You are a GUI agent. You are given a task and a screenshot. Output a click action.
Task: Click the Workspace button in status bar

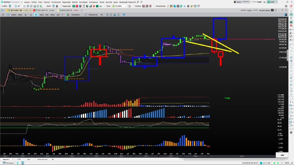(8, 163)
